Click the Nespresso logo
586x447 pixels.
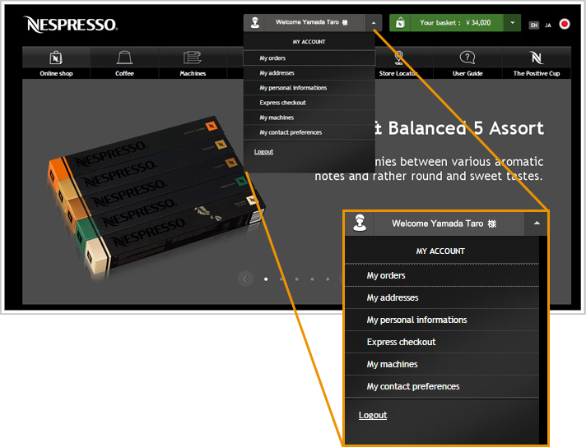(70, 24)
